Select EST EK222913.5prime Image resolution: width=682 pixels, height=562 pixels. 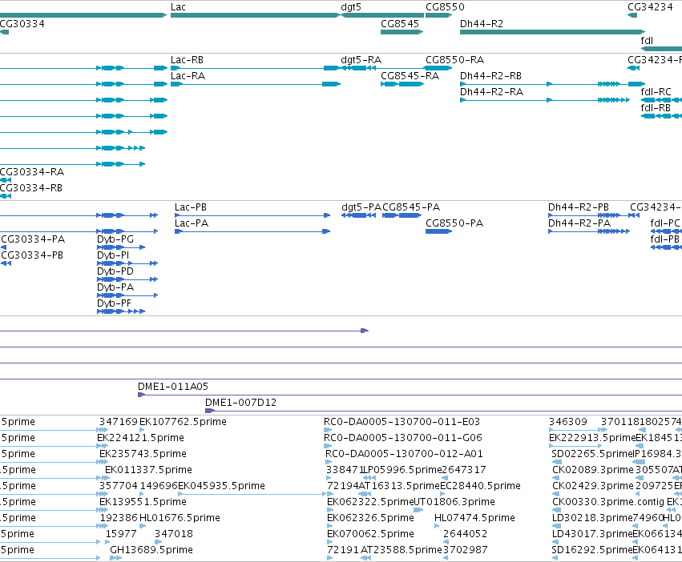592,438
